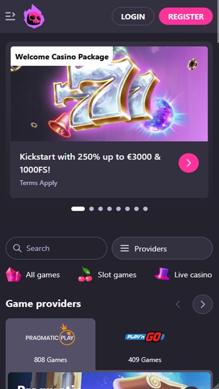The height and width of the screenshot is (389, 219).
Task: Select the Pragmatic Play provider card
Action: click(x=50, y=344)
